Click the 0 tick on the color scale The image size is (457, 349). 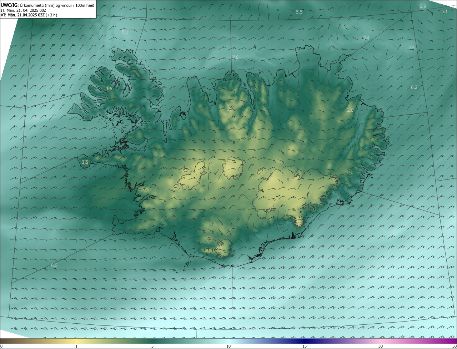pos(1,346)
